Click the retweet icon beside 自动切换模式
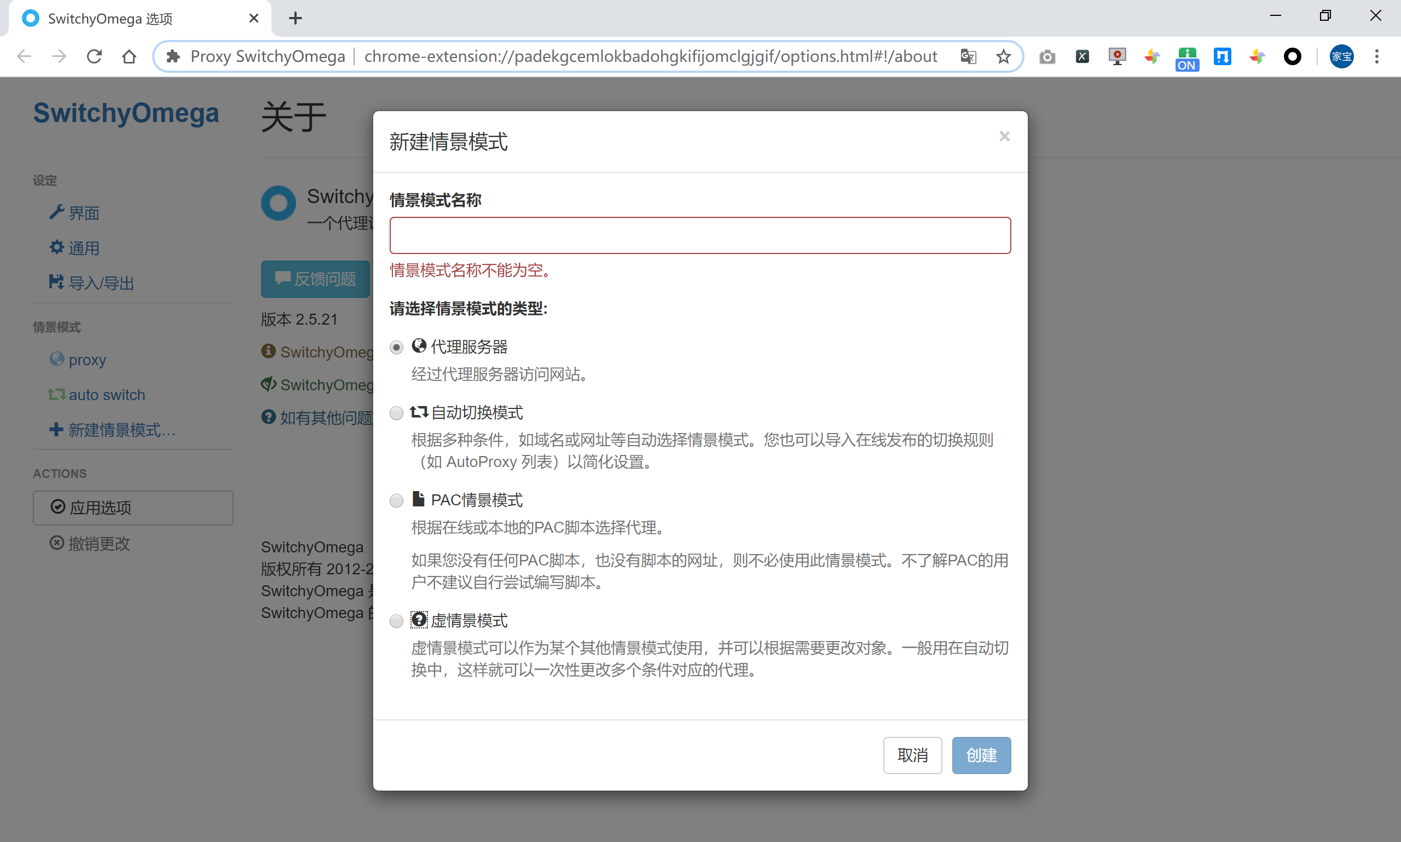Viewport: 1401px width, 842px height. click(419, 412)
